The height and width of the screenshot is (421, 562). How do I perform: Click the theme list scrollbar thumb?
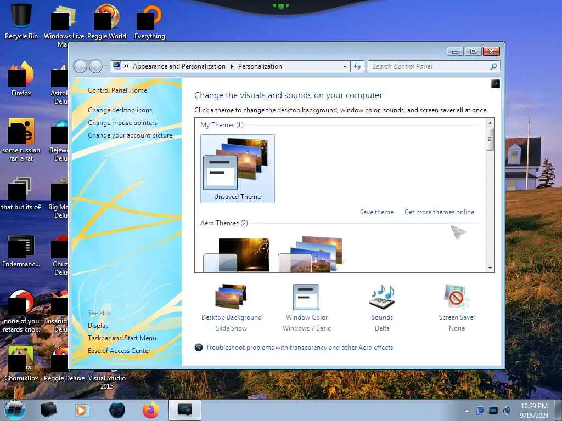coord(490,139)
